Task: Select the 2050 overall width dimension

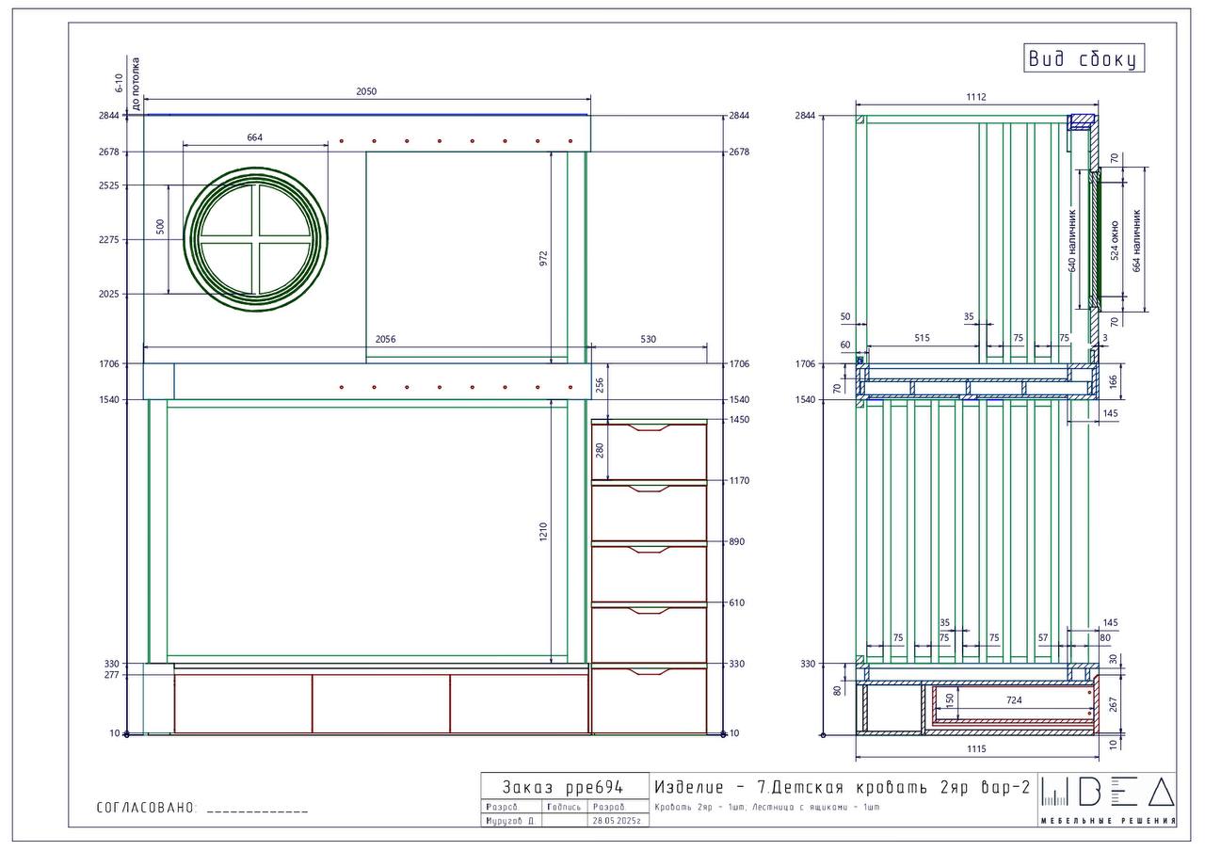Action: pos(366,91)
